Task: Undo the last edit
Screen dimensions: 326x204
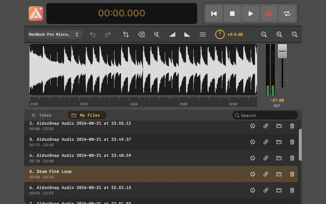Action: [93, 34]
